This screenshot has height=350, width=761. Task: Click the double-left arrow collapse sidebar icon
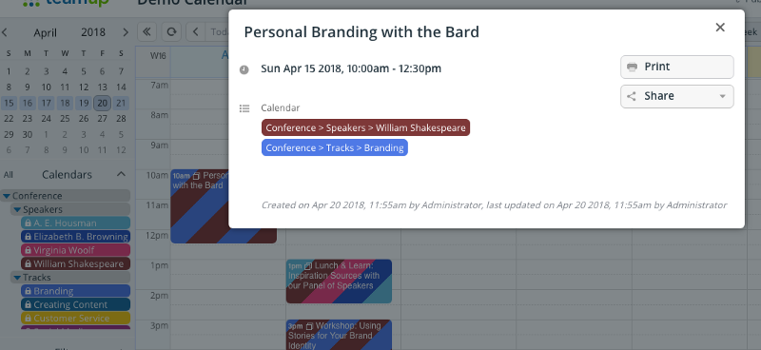tap(146, 32)
